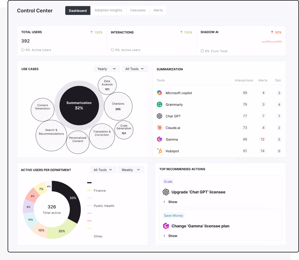The image size is (299, 260).
Task: Expand Show under Upgrade Chat GPT licensee
Action: coord(170,202)
